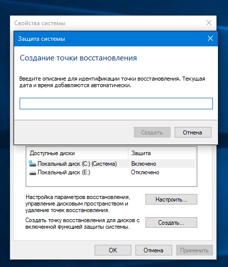Click the Включено protection status cell
Image resolution: width=228 pixels, height=267 pixels.
pyautogui.click(x=143, y=164)
